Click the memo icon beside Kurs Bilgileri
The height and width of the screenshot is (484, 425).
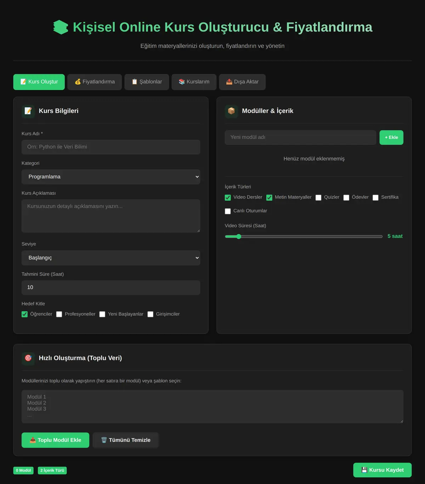pos(28,111)
